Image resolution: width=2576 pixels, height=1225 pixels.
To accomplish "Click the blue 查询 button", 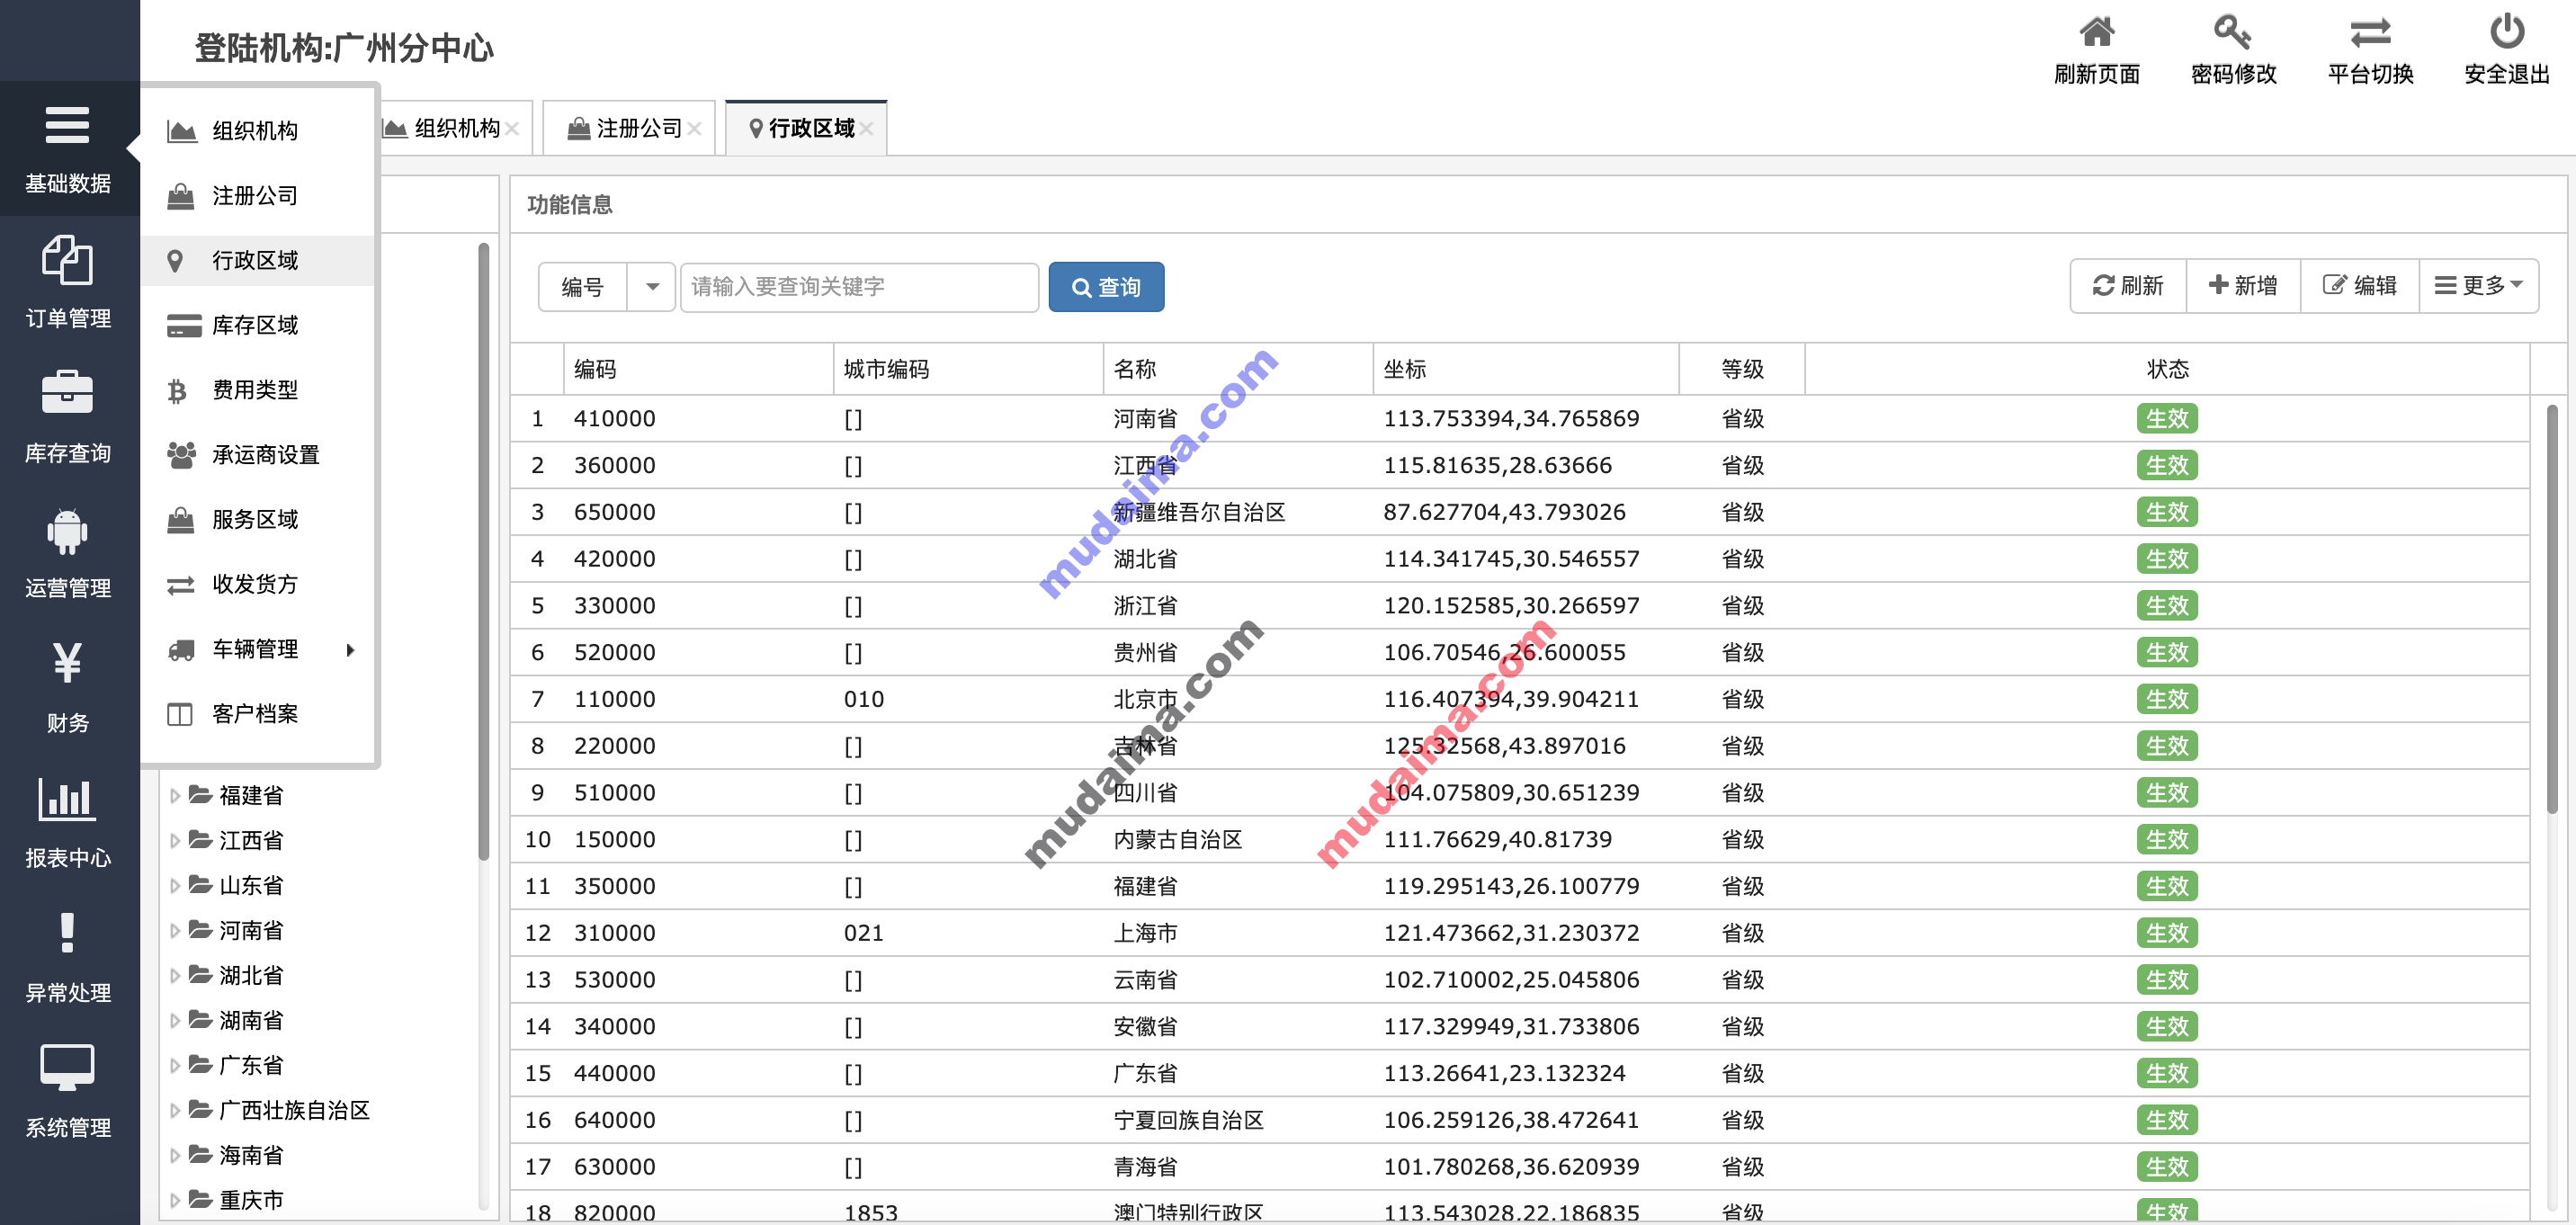I will [1106, 287].
